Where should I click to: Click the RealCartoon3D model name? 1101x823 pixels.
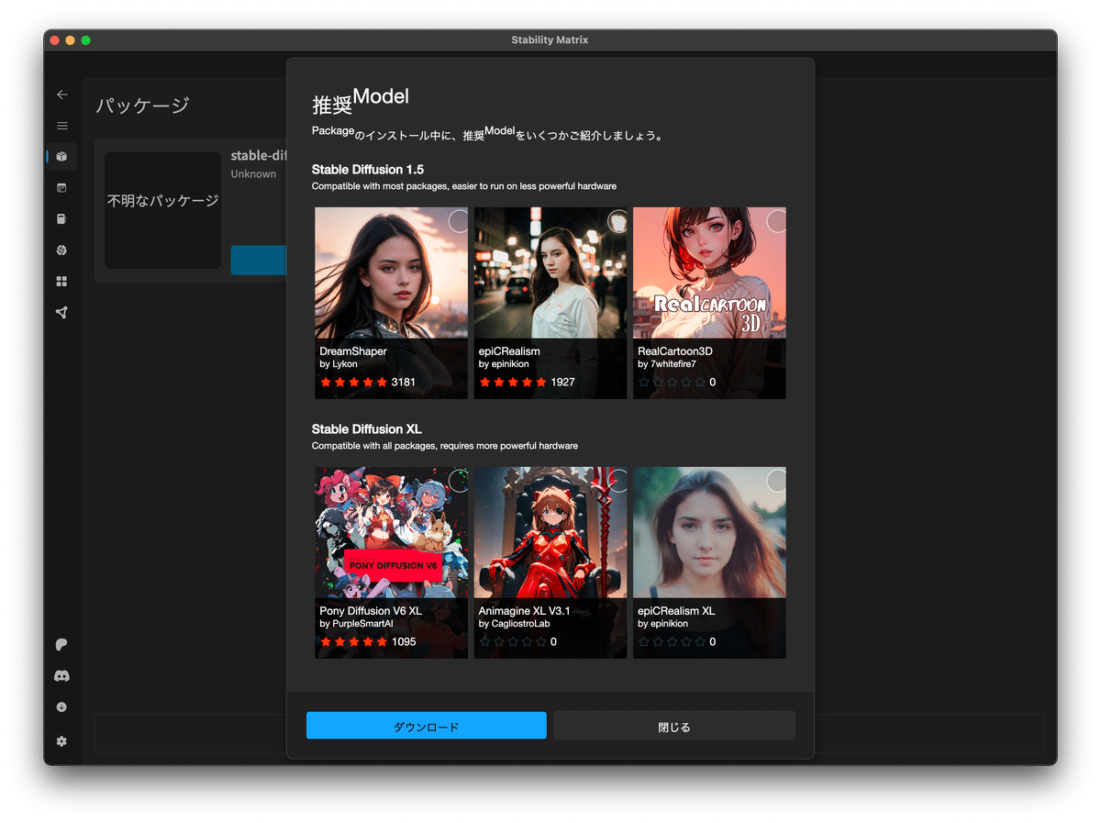click(x=675, y=351)
